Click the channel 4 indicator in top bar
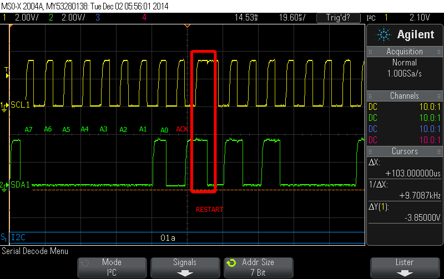 pyautogui.click(x=144, y=18)
